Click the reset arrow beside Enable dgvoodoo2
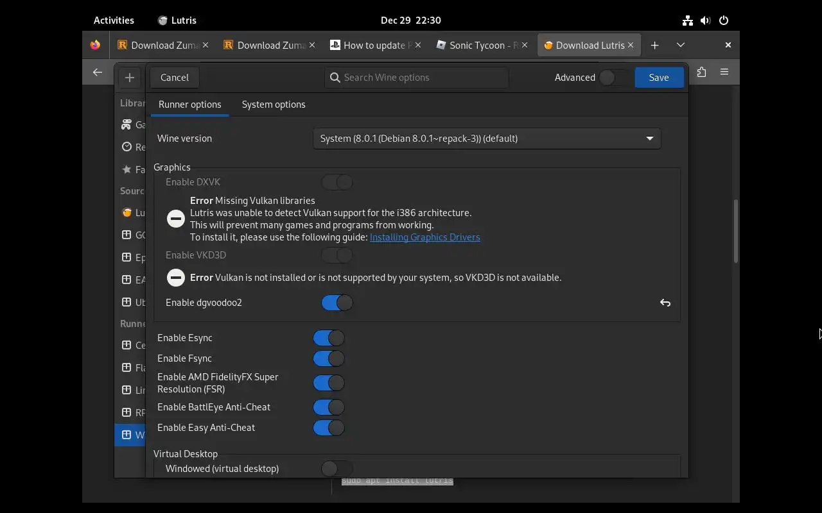Image resolution: width=822 pixels, height=513 pixels. point(665,303)
